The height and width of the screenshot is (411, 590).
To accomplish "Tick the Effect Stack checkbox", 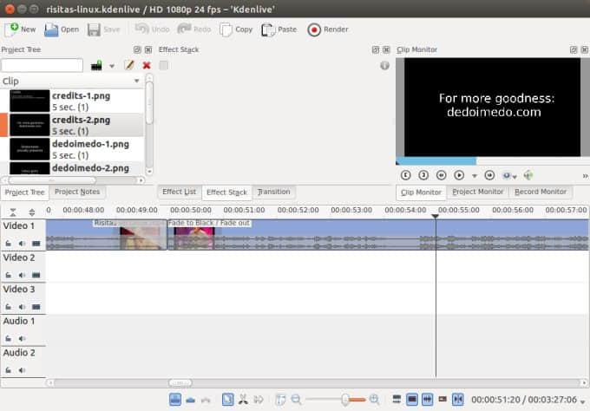I will (x=164, y=65).
